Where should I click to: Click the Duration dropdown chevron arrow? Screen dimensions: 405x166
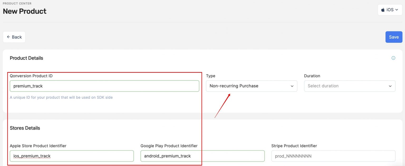[x=390, y=86]
